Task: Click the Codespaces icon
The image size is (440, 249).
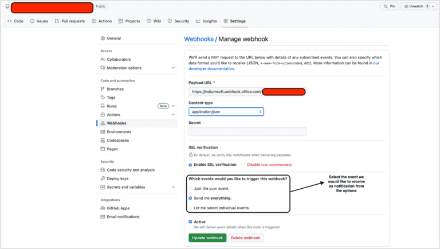Action: pos(103,140)
